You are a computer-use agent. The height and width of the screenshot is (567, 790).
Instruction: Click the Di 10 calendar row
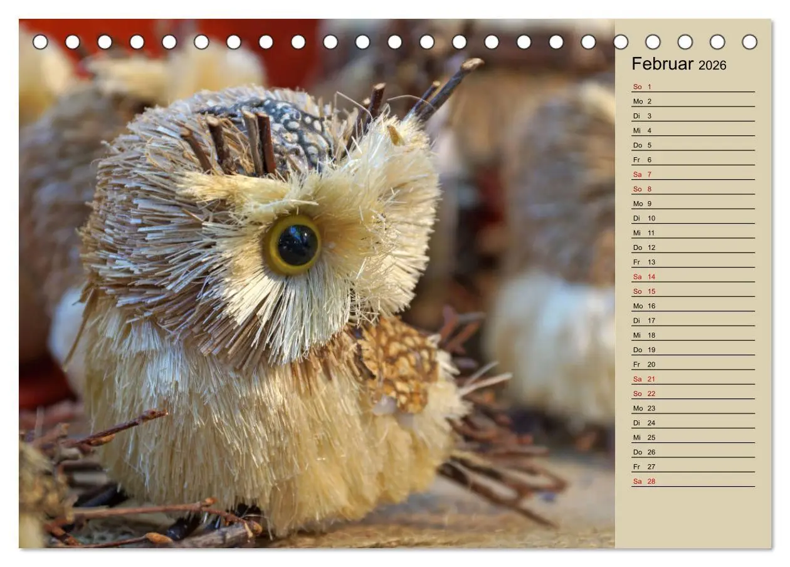click(x=693, y=218)
